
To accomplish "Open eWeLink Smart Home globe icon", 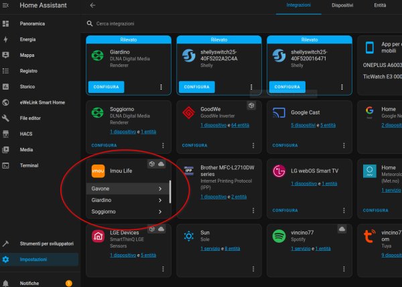I will 5,102.
